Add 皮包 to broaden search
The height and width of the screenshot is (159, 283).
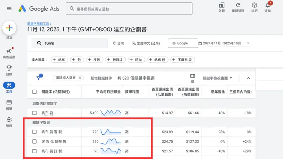tap(95, 60)
